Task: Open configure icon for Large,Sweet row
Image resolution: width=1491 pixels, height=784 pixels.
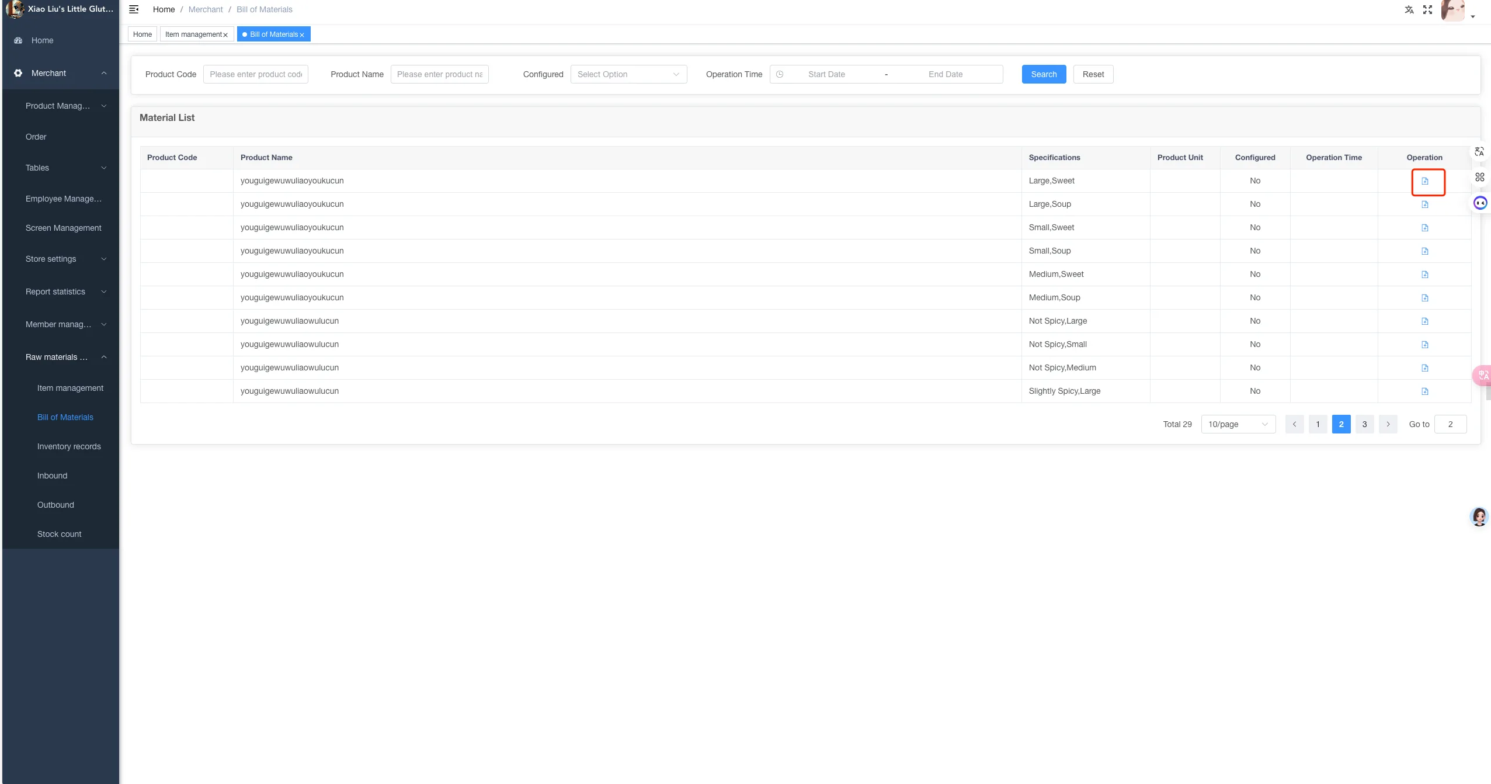Action: (x=1424, y=181)
